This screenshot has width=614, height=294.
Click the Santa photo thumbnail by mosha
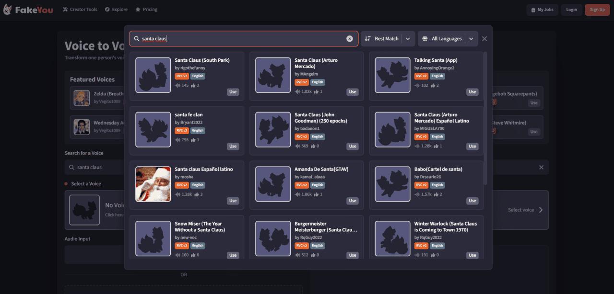pyautogui.click(x=153, y=184)
